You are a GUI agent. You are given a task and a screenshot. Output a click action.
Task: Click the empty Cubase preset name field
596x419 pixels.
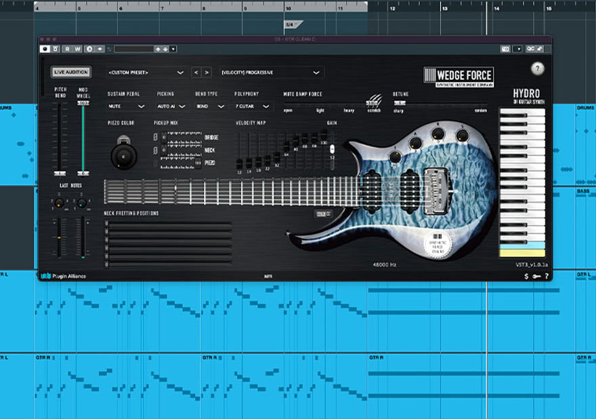pyautogui.click(x=133, y=49)
